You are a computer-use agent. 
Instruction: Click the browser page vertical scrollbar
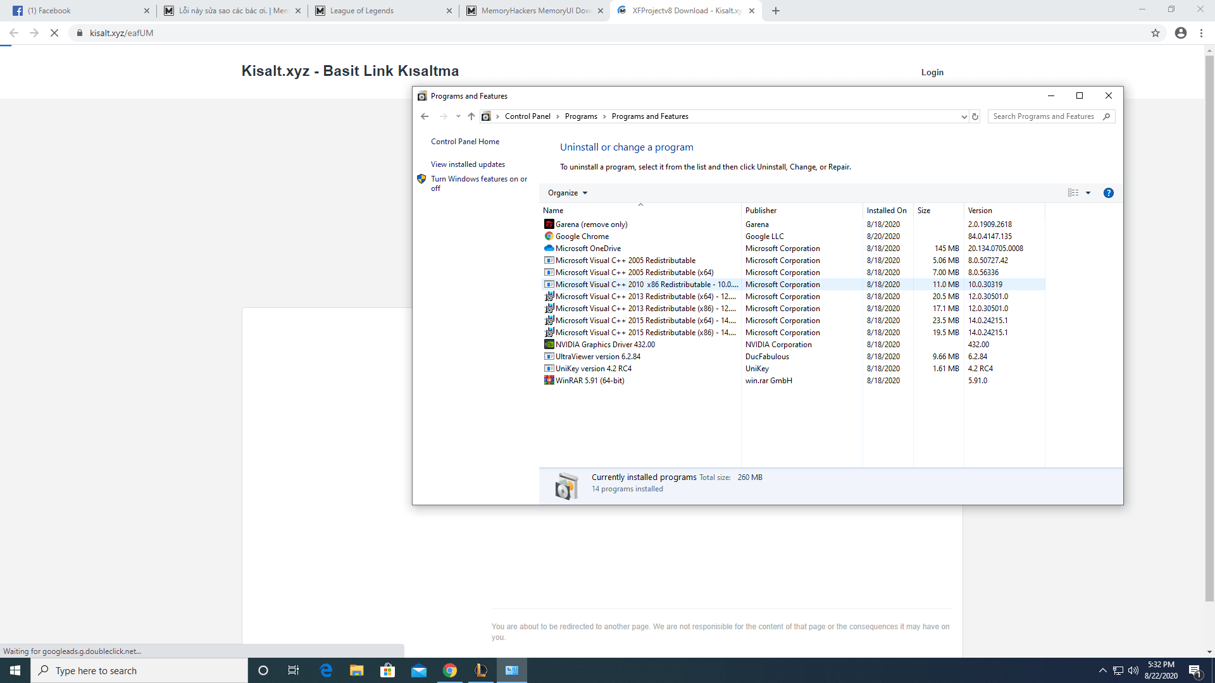click(x=1209, y=327)
